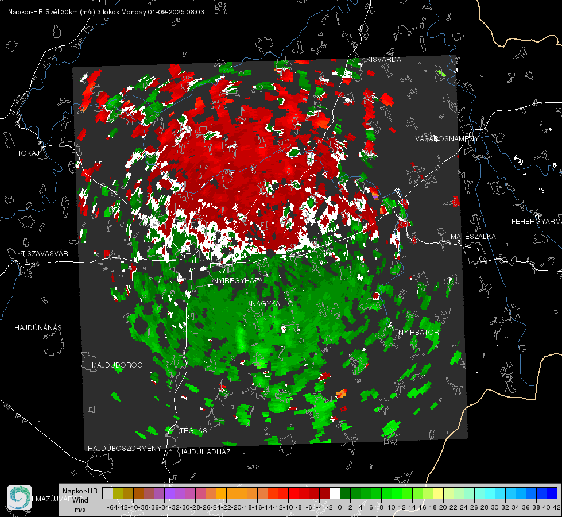
Task: Click the NAGYKÁLLÓ city label
Action: (x=272, y=303)
